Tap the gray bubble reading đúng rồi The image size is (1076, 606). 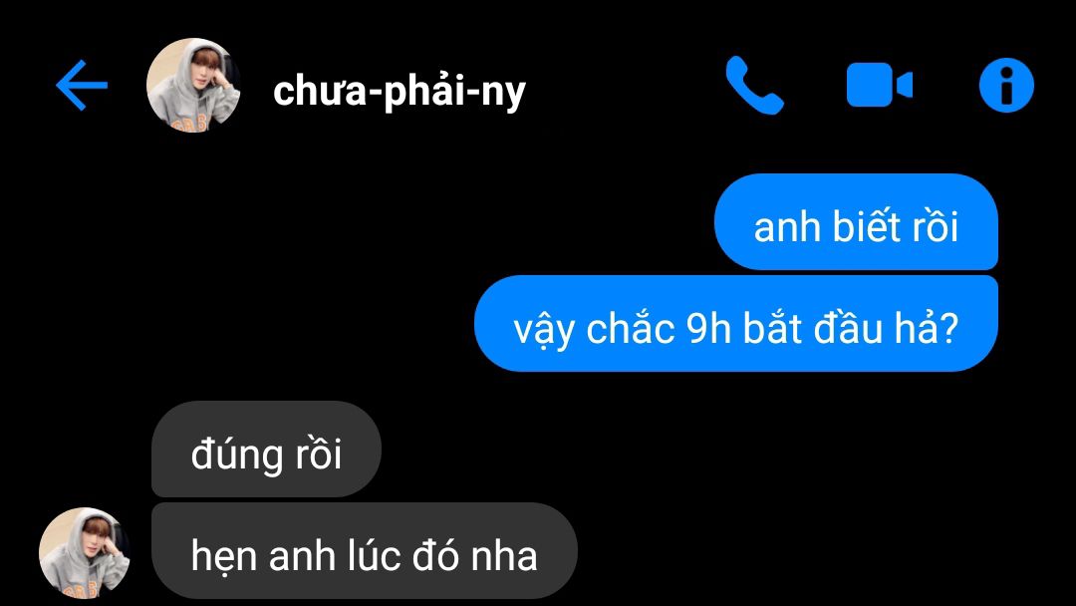click(x=266, y=449)
